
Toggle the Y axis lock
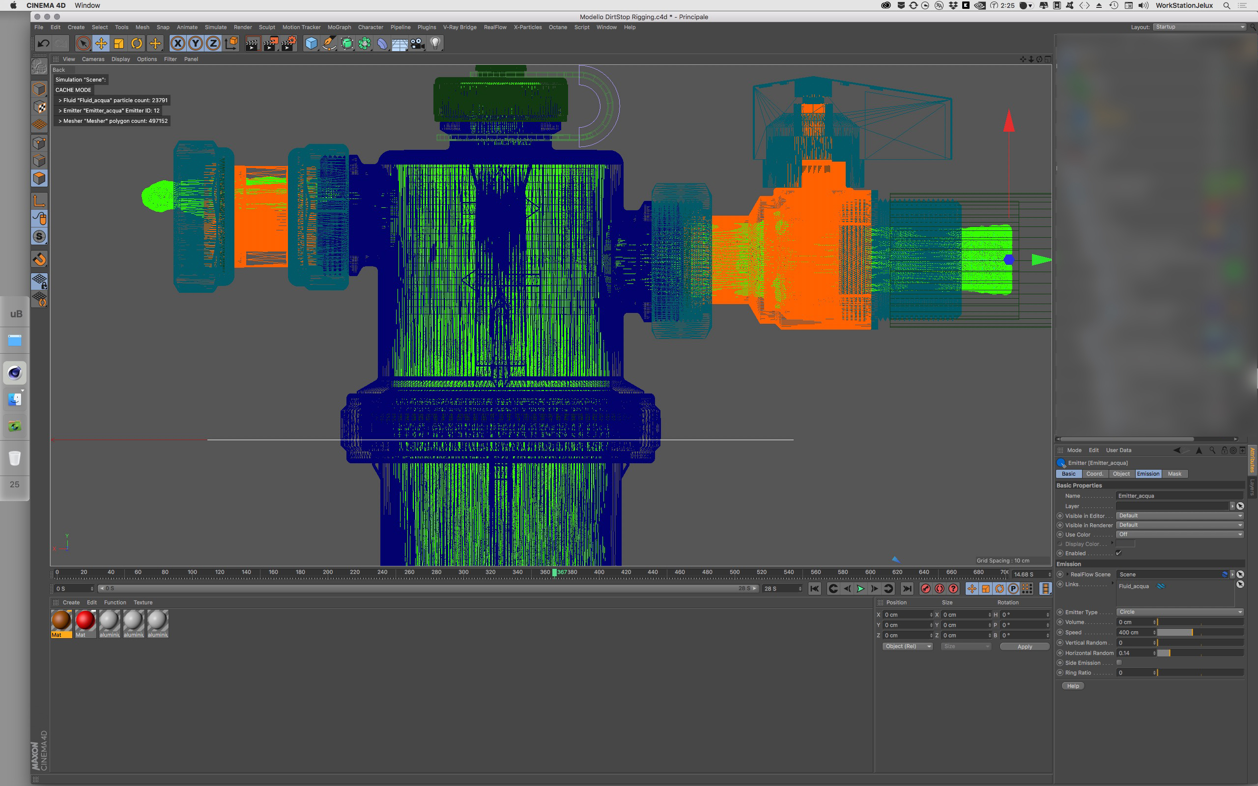196,44
